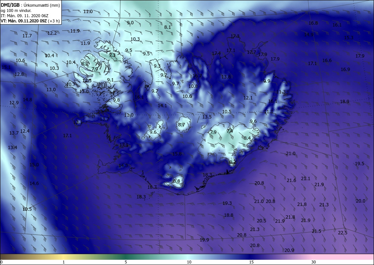Click the map value '8.7' on the glacier
374x265 pixels.
(181, 124)
